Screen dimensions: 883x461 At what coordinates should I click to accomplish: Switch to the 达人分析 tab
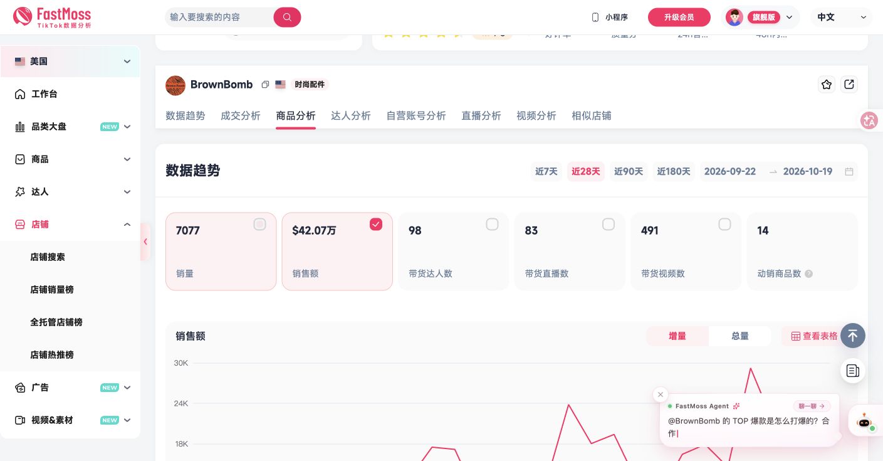coord(351,116)
